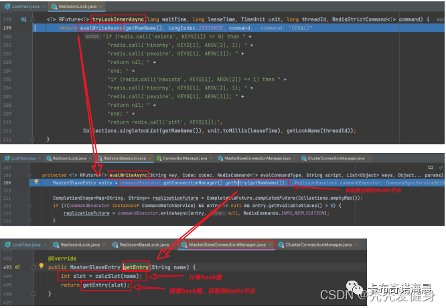Screen dimensions: 446x308
Task: Collapse getEntry method at line 493 fold marker
Action: [x=33, y=267]
